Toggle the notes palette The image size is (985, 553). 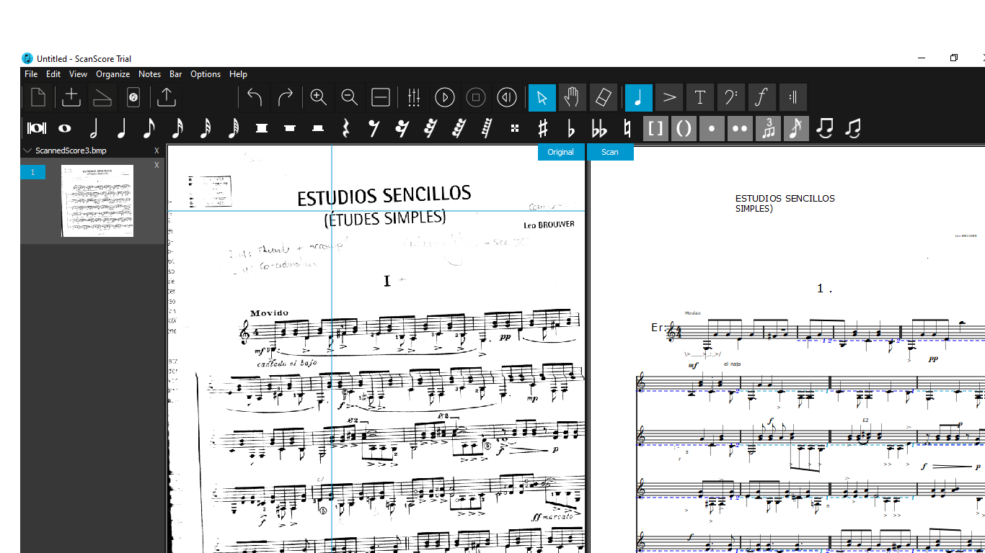(639, 97)
